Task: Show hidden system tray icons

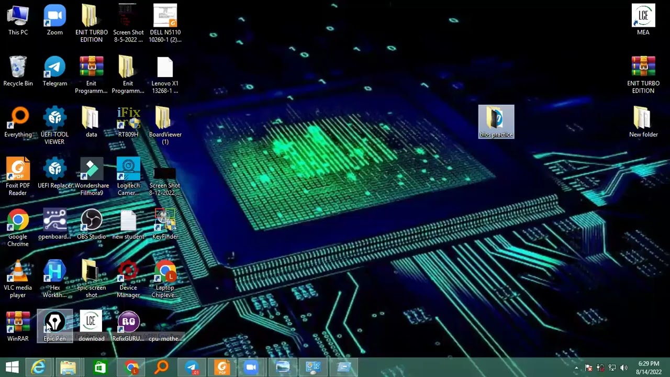Action: click(576, 368)
